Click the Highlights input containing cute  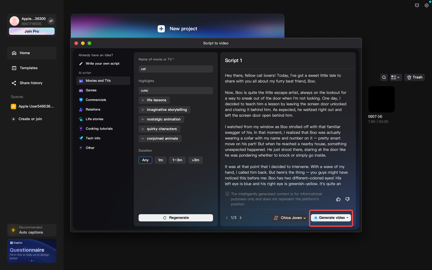pos(176,90)
